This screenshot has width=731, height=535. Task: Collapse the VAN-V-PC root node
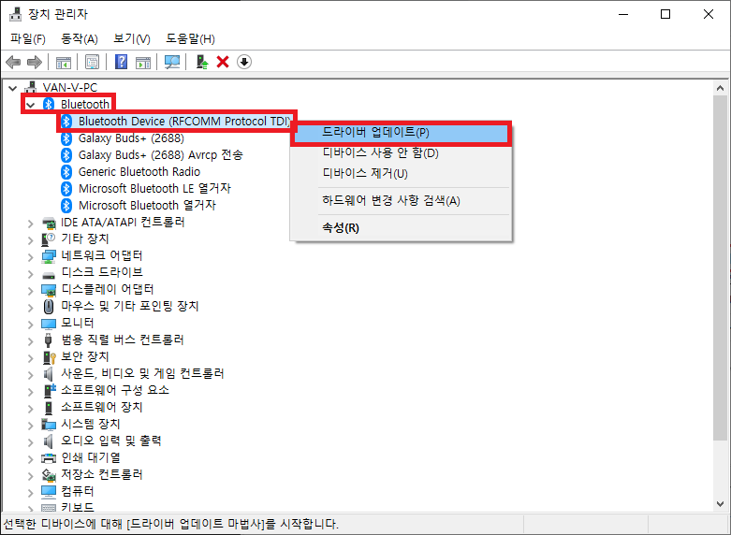13,88
